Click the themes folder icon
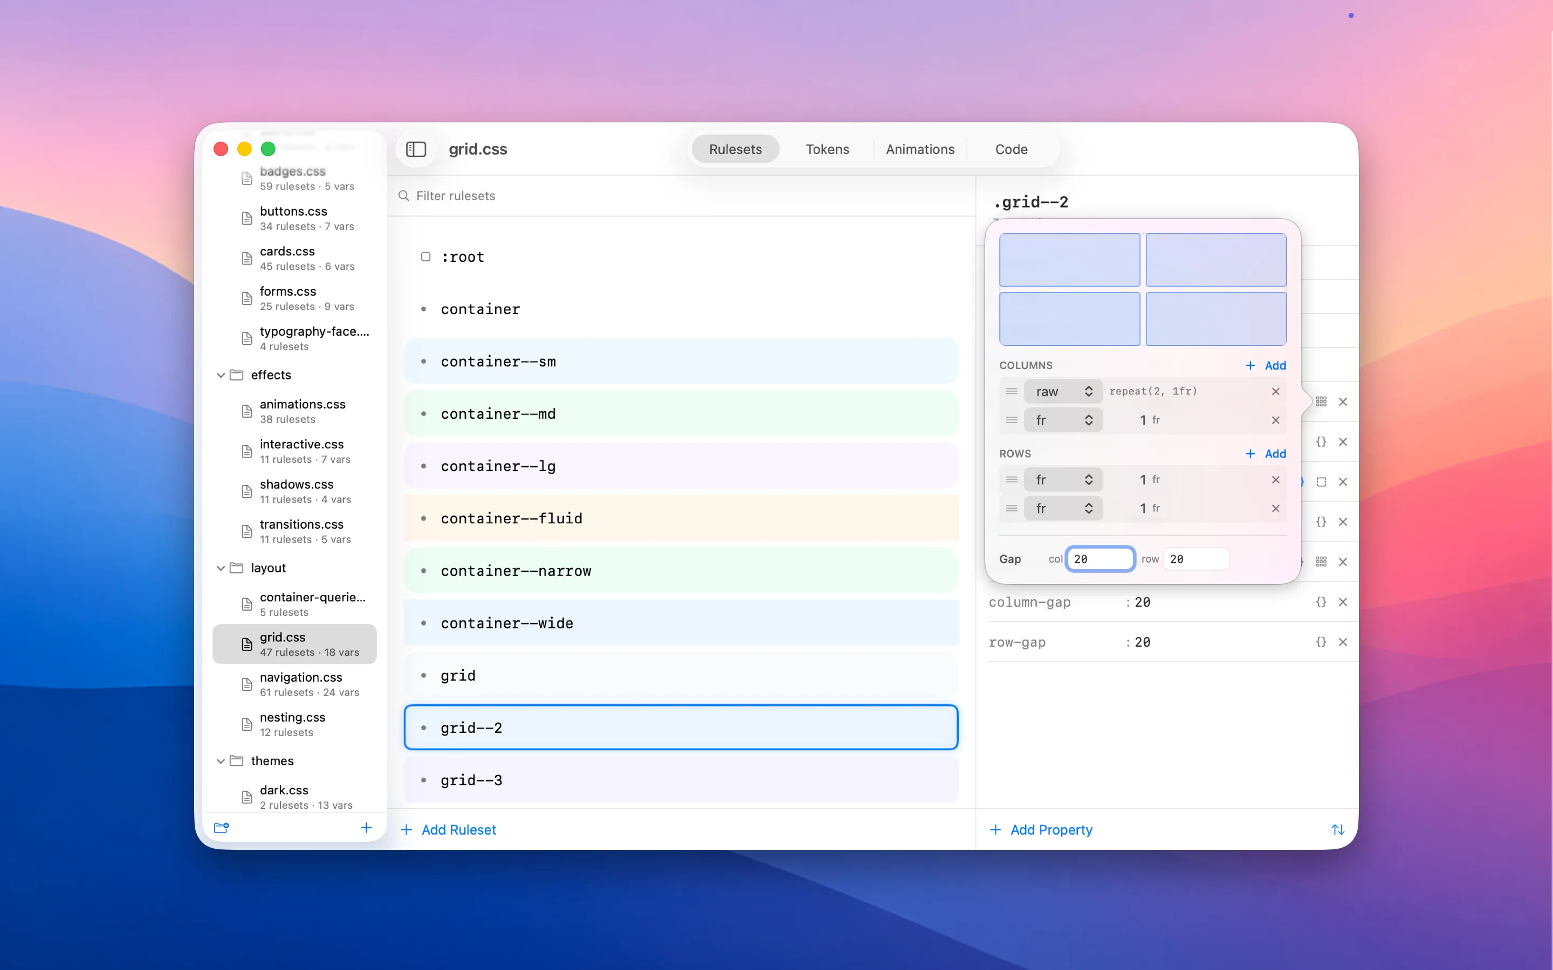This screenshot has width=1553, height=970. (237, 761)
